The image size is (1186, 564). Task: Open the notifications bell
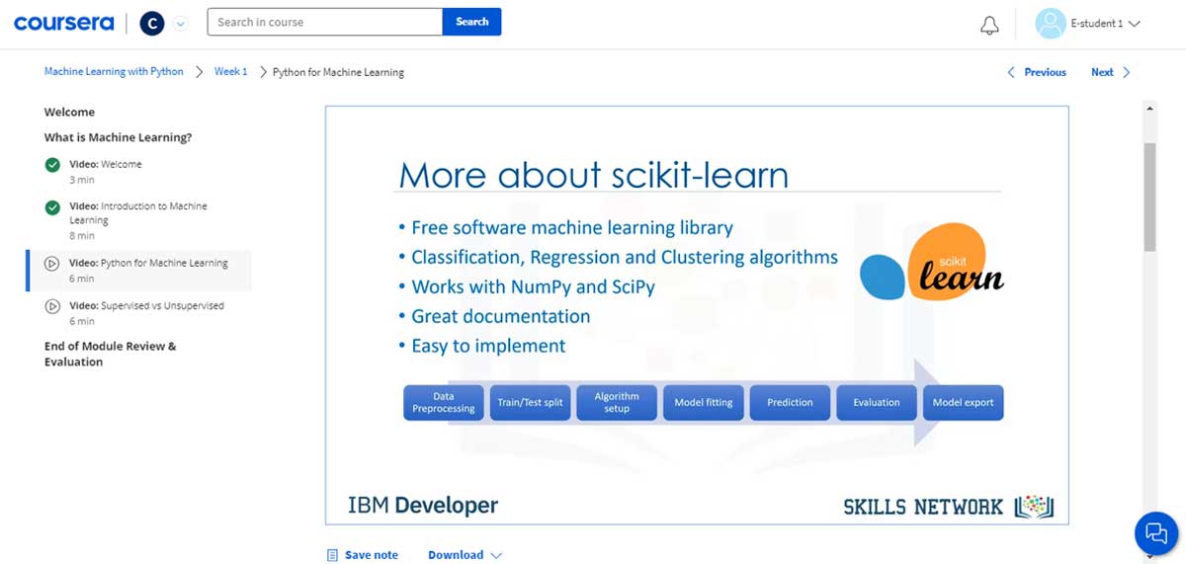pos(989,25)
